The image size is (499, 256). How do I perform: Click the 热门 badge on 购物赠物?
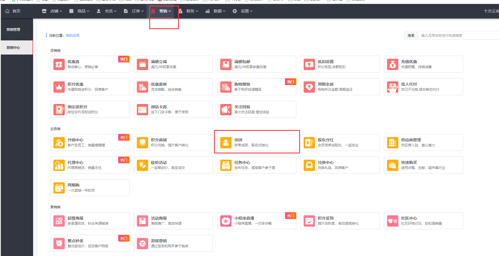[x=291, y=82]
